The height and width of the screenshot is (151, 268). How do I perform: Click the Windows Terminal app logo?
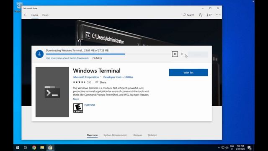click(x=52, y=92)
